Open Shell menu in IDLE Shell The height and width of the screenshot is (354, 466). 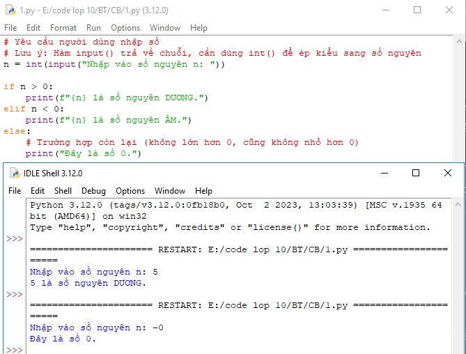(63, 190)
